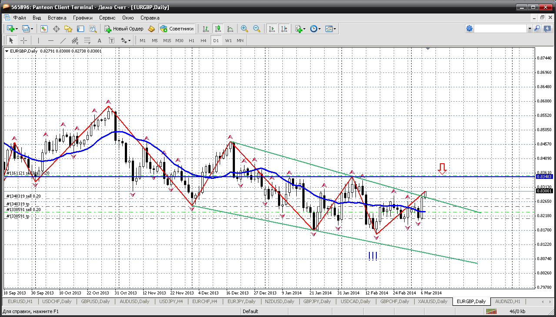Click the search input field

(500, 29)
